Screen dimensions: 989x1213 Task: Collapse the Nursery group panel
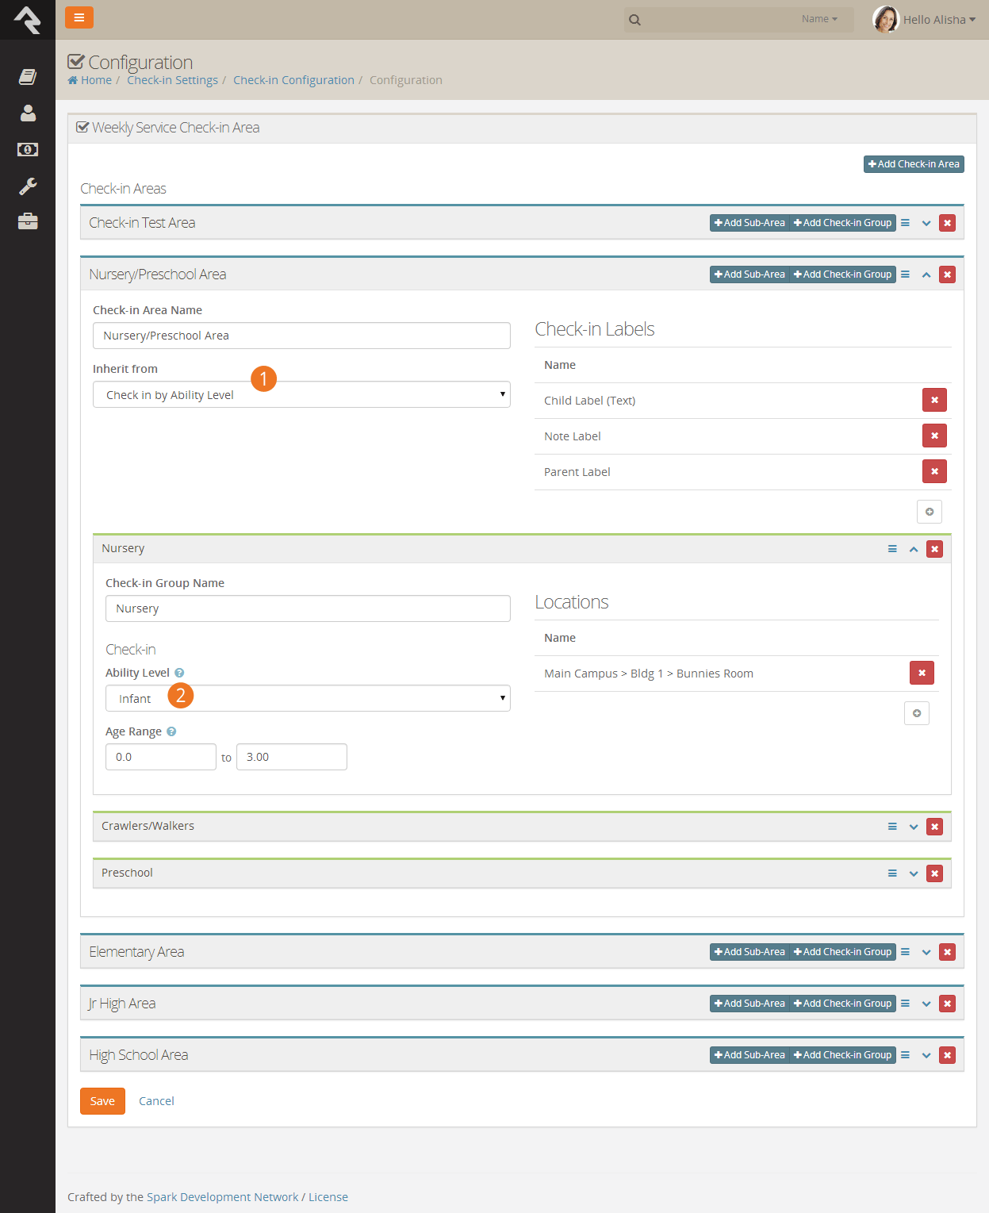tap(914, 549)
